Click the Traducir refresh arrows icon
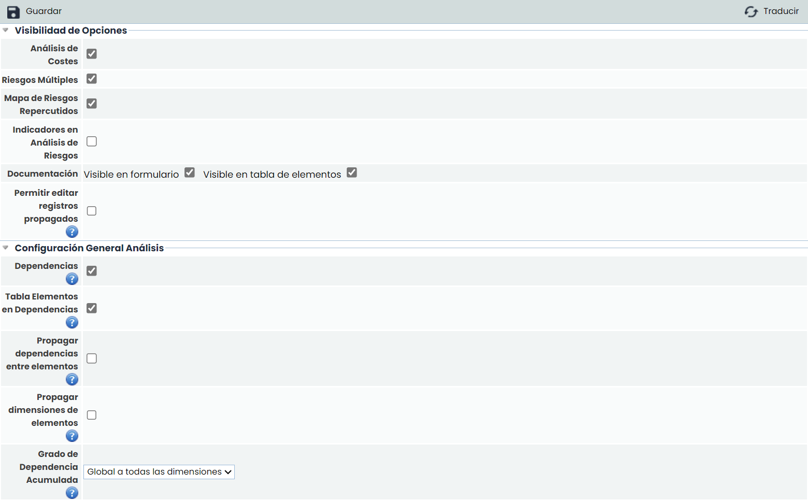Viewport: 808px width, 501px height. tap(751, 12)
